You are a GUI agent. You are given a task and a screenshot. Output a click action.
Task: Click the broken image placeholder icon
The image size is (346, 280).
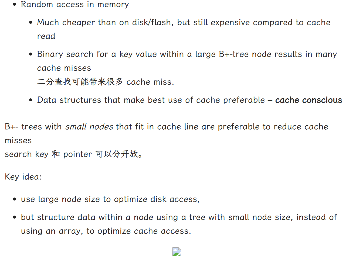[177, 252]
